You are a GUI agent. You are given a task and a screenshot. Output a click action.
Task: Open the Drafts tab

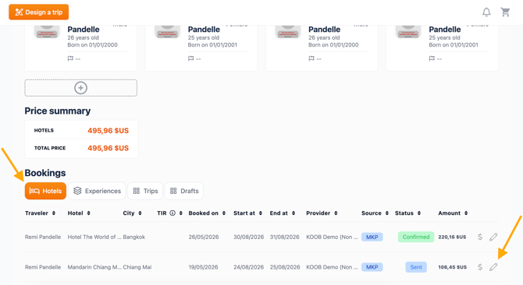[184, 191]
